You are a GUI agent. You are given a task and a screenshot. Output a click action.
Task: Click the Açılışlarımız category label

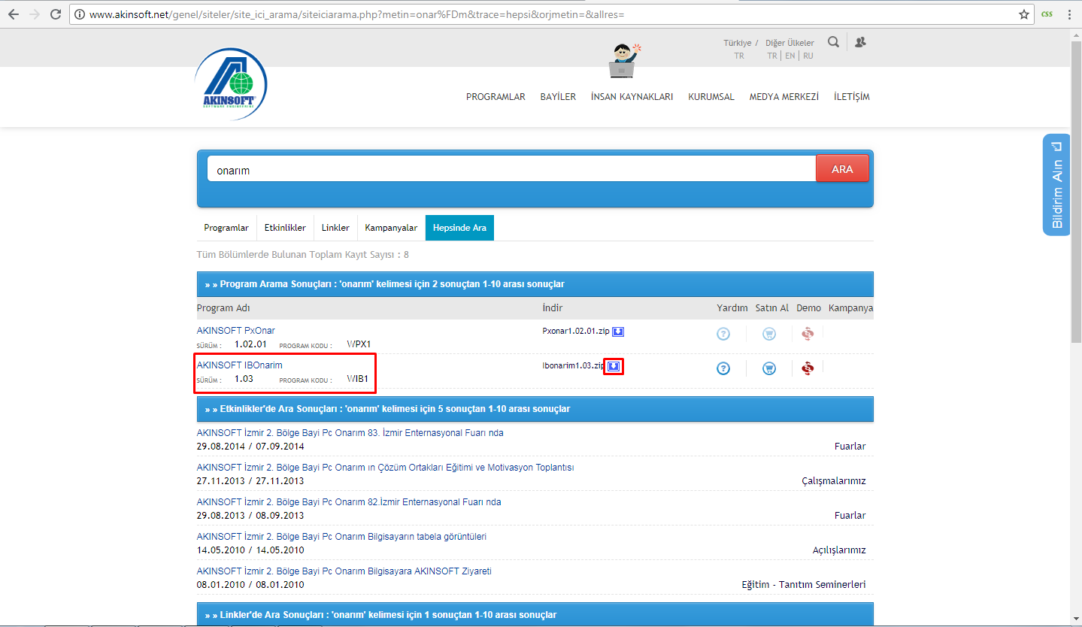click(x=839, y=550)
